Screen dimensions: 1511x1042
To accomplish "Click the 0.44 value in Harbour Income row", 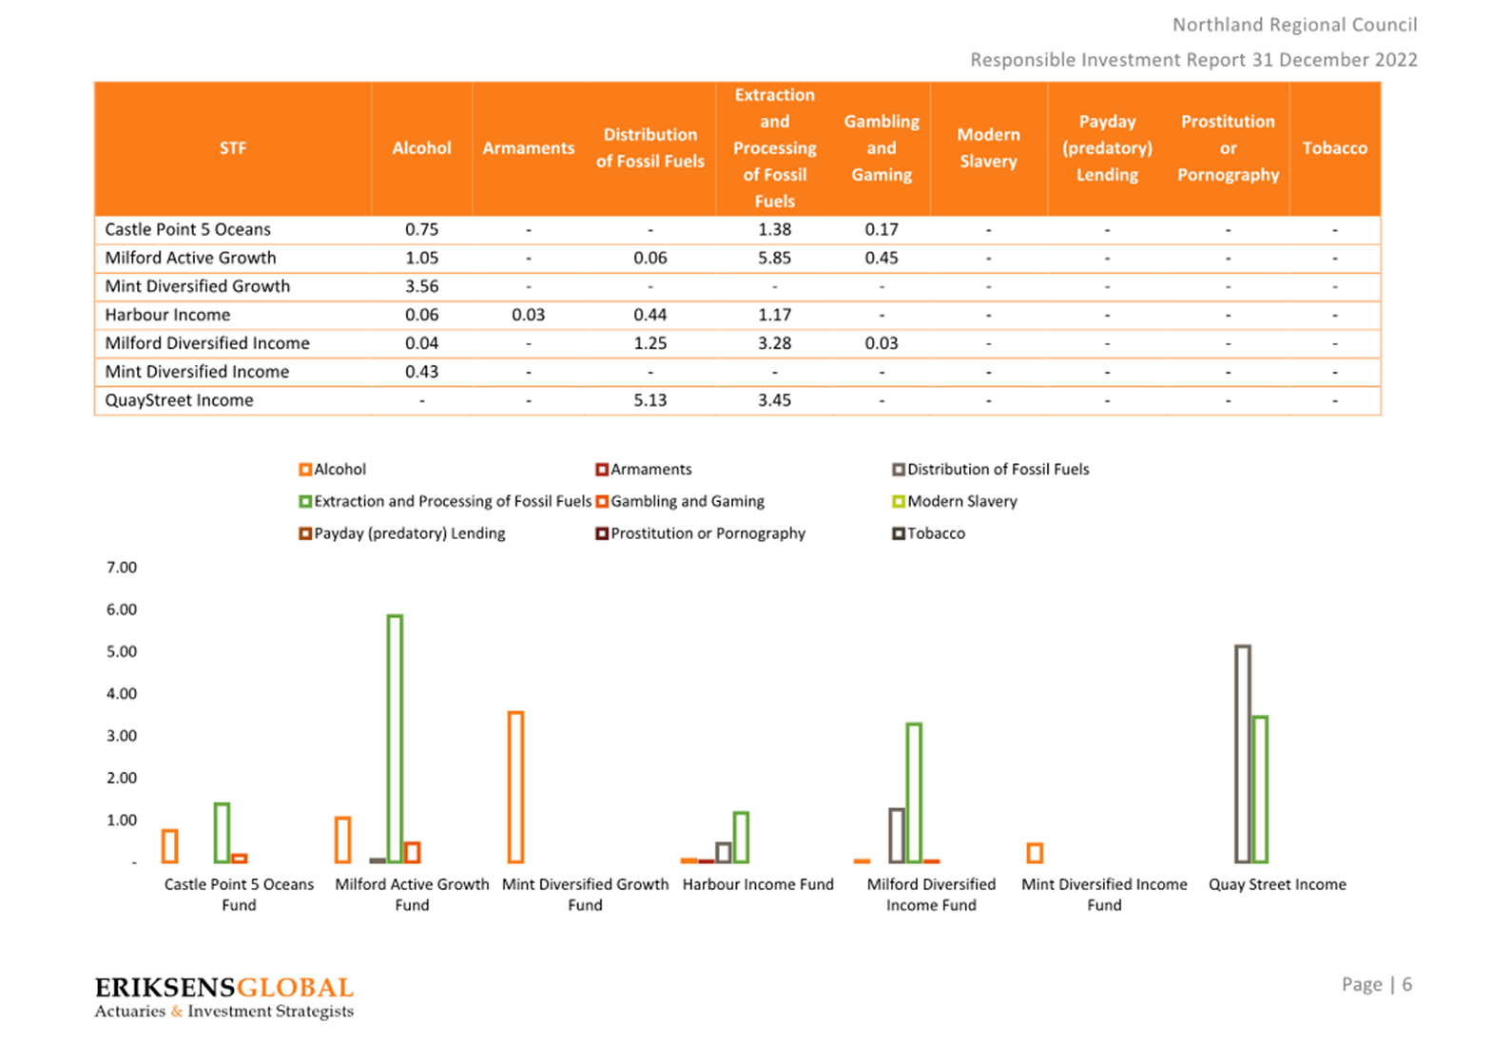I will pyautogui.click(x=650, y=315).
